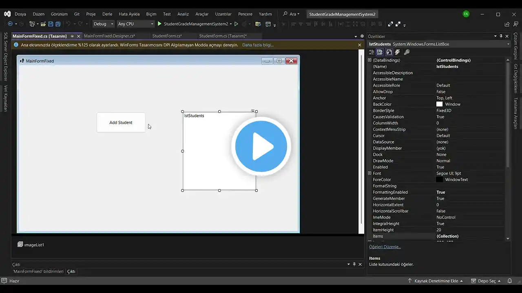
Task: Click the Save All toolbar icon
Action: click(58, 24)
